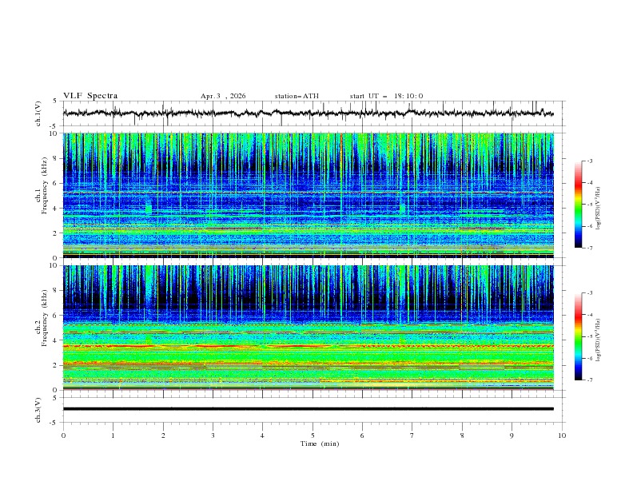
Task: Click the date text "Apr. 3 , 2026"
Action: point(223,96)
